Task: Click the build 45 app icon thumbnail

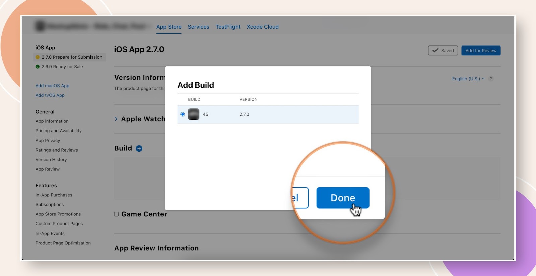Action: [194, 114]
